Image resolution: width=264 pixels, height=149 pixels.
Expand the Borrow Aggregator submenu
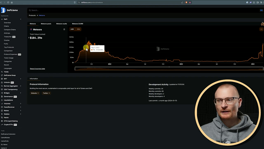click(21, 86)
